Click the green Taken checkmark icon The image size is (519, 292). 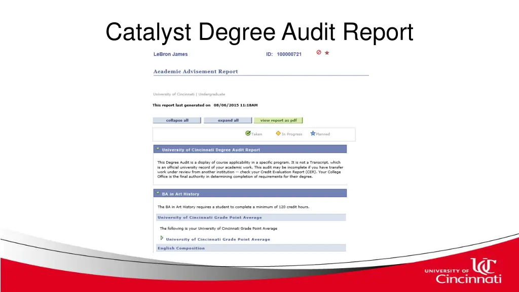(248, 133)
